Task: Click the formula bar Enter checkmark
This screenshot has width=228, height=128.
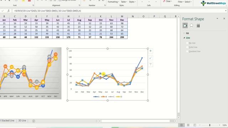Action: (2, 11)
